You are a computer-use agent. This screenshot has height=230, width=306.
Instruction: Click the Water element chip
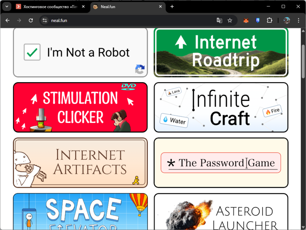click(x=174, y=120)
